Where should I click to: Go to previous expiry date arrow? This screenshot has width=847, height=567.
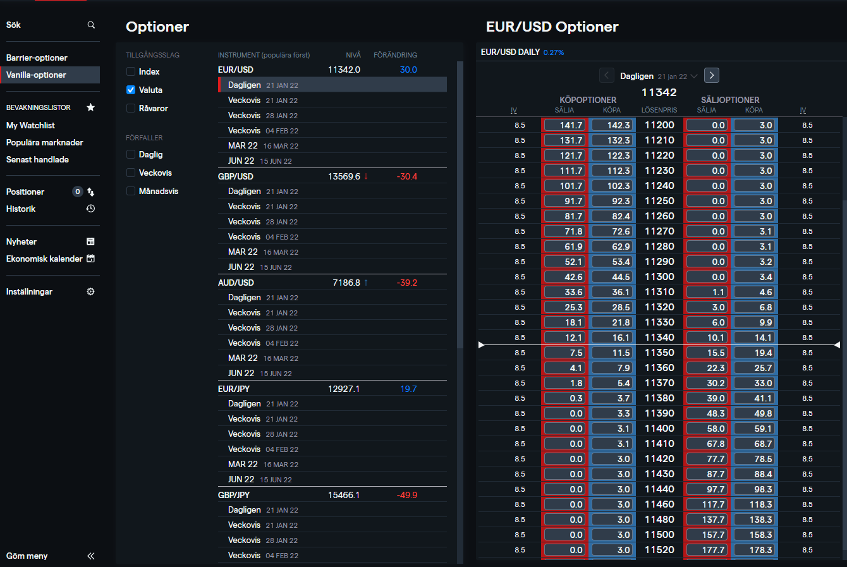click(607, 75)
